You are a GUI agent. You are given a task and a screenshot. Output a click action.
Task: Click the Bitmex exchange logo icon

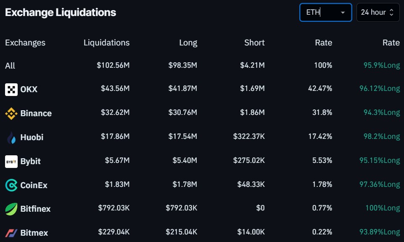[x=11, y=233]
